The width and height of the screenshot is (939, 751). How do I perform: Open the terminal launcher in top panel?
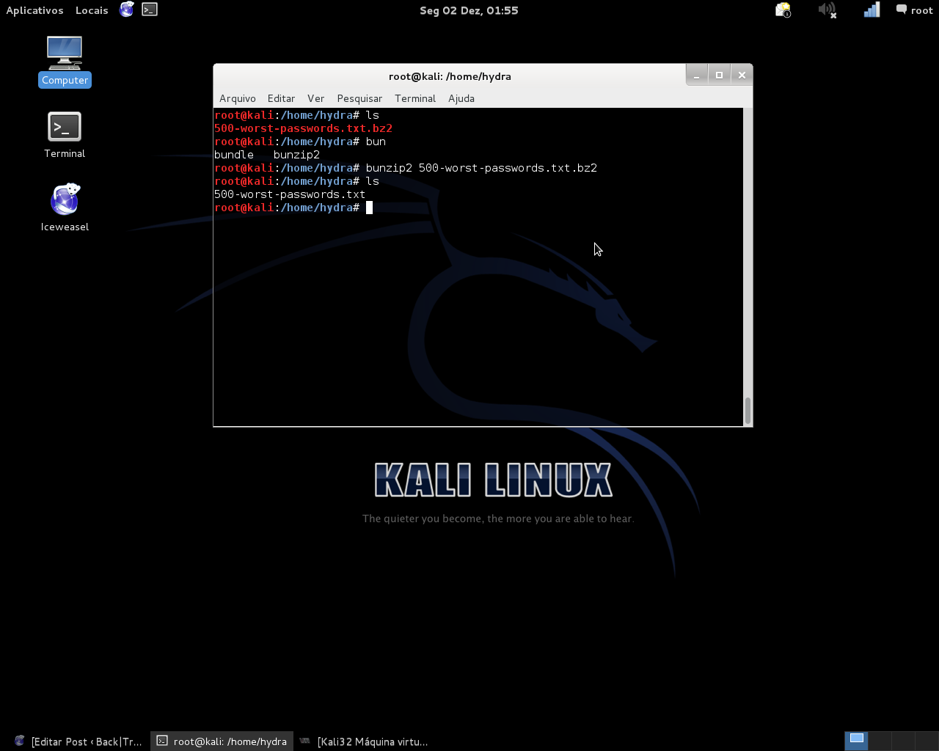[x=150, y=10]
